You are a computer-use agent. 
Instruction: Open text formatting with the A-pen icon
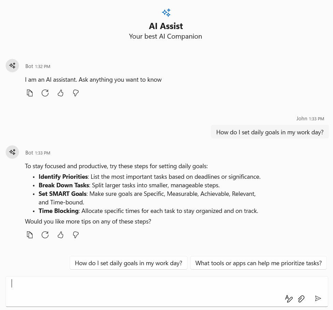click(289, 298)
